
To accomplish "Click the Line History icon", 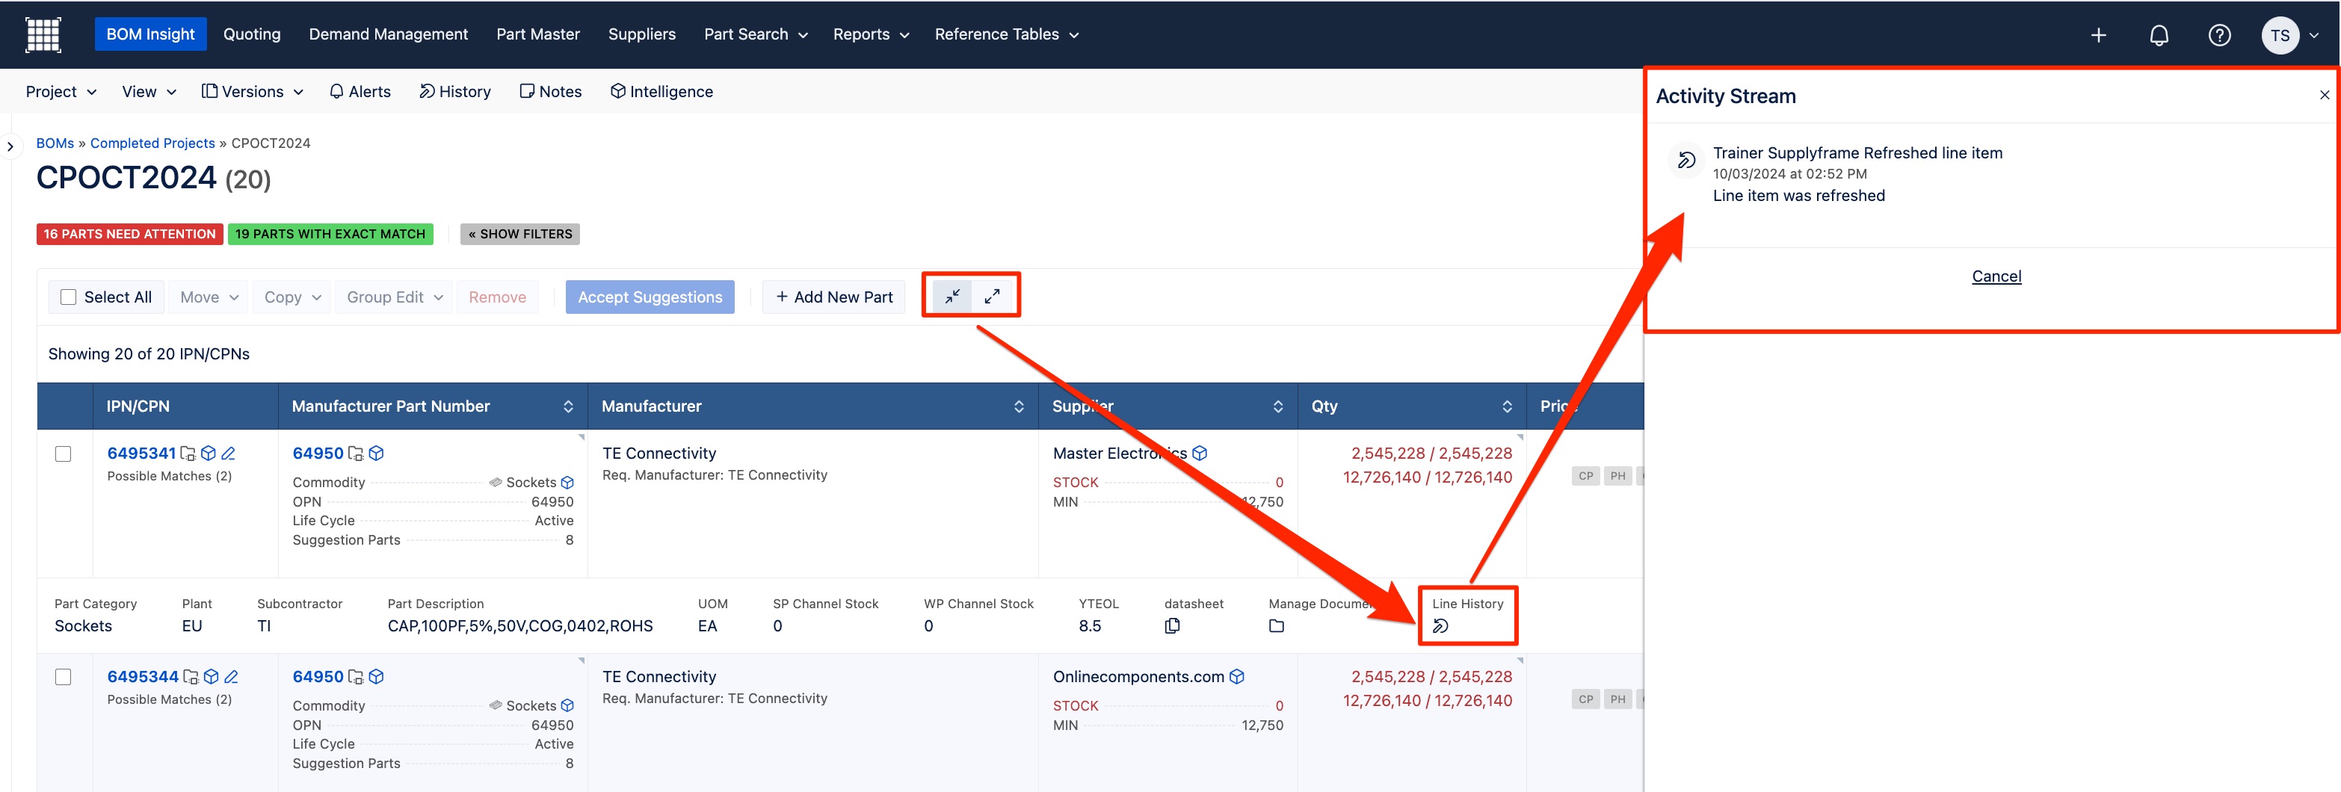I will pos(1440,626).
